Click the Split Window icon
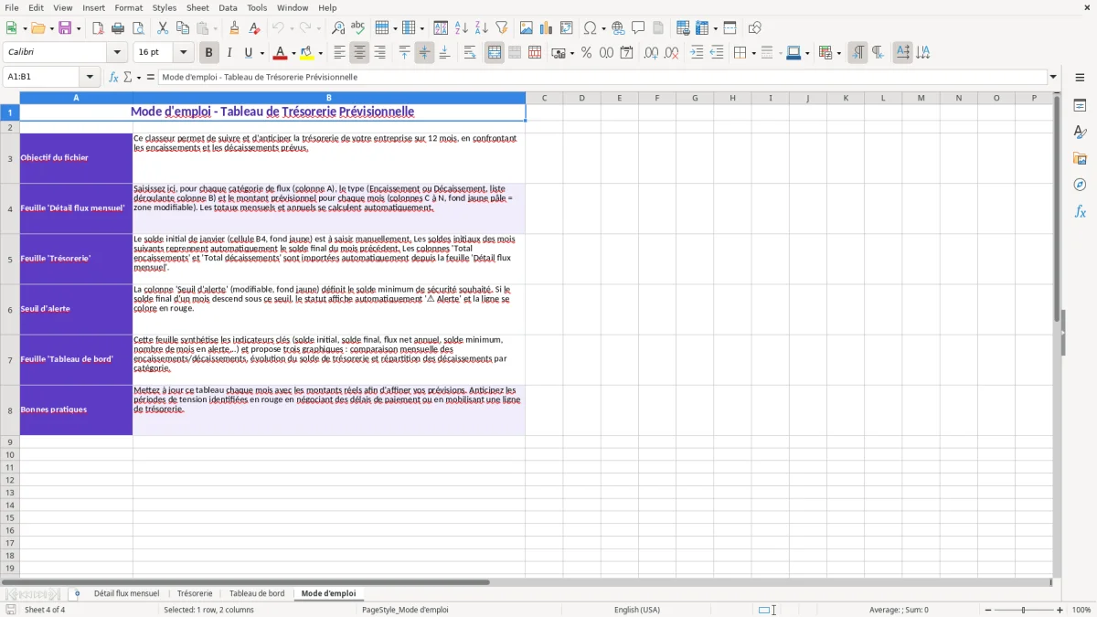 pyautogui.click(x=730, y=28)
